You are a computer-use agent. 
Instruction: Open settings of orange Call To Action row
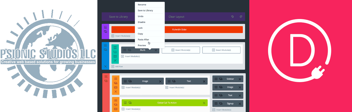[116, 101]
